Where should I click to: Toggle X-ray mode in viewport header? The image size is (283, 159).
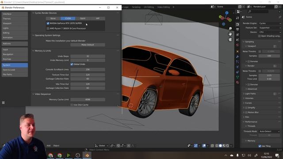tap(212, 146)
